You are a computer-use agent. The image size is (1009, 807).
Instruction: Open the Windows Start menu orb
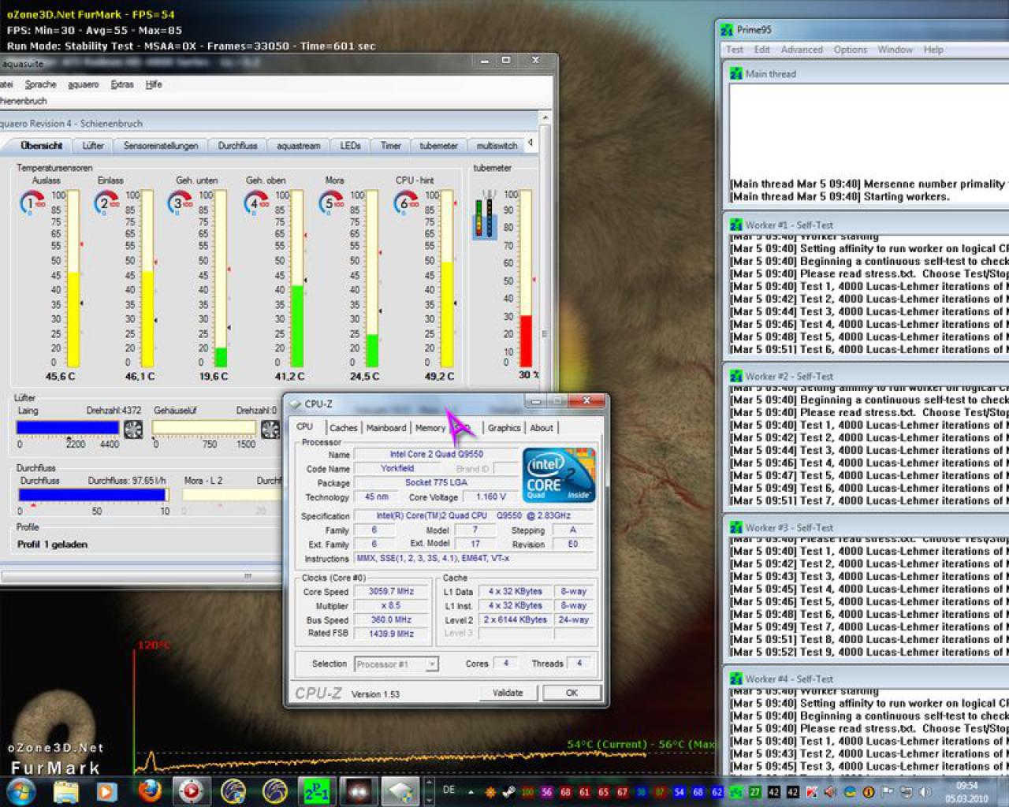pos(20,790)
